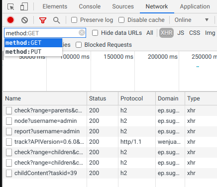The image size is (217, 187).
Task: Clear the filter text with the X icon
Action: click(x=82, y=33)
